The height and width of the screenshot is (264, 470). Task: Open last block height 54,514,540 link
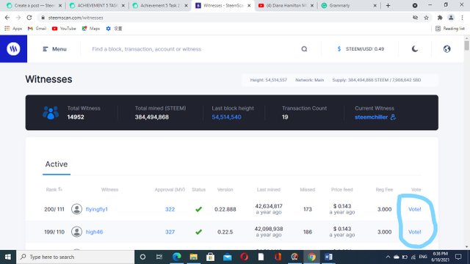(x=226, y=117)
